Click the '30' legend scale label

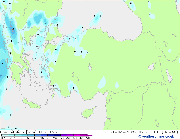[x=62, y=138]
